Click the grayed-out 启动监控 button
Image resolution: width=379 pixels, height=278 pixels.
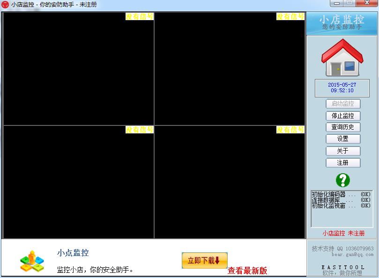coord(342,103)
